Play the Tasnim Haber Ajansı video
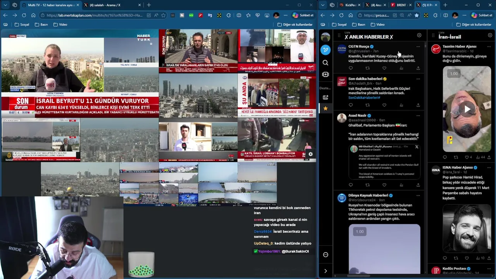Image resolution: width=496 pixels, height=279 pixels. (467, 109)
